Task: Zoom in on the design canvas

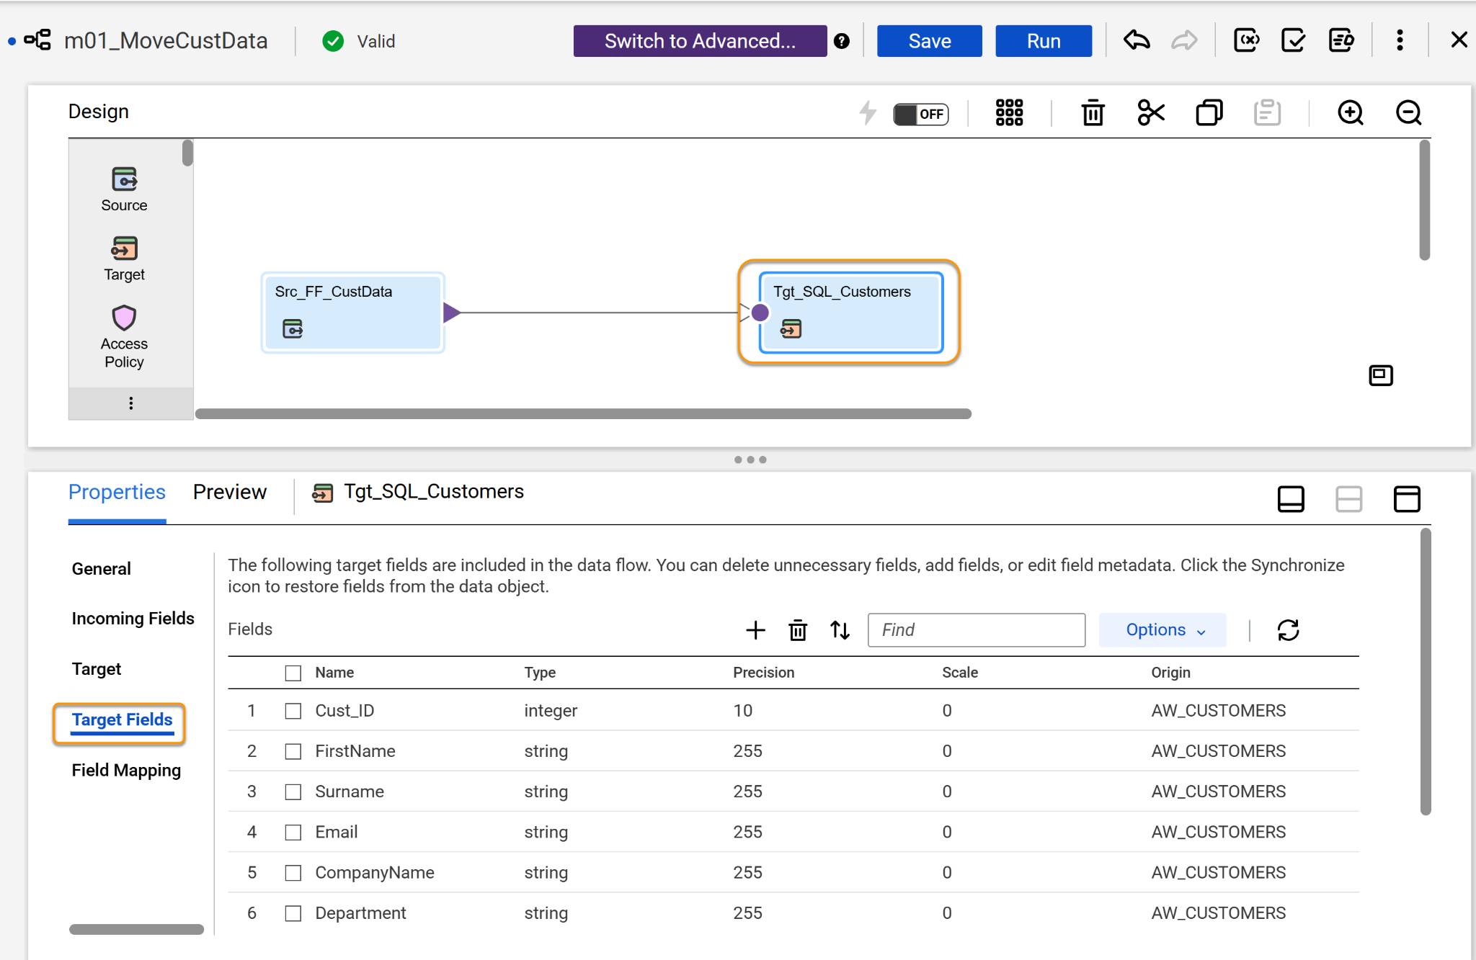Action: (x=1350, y=112)
